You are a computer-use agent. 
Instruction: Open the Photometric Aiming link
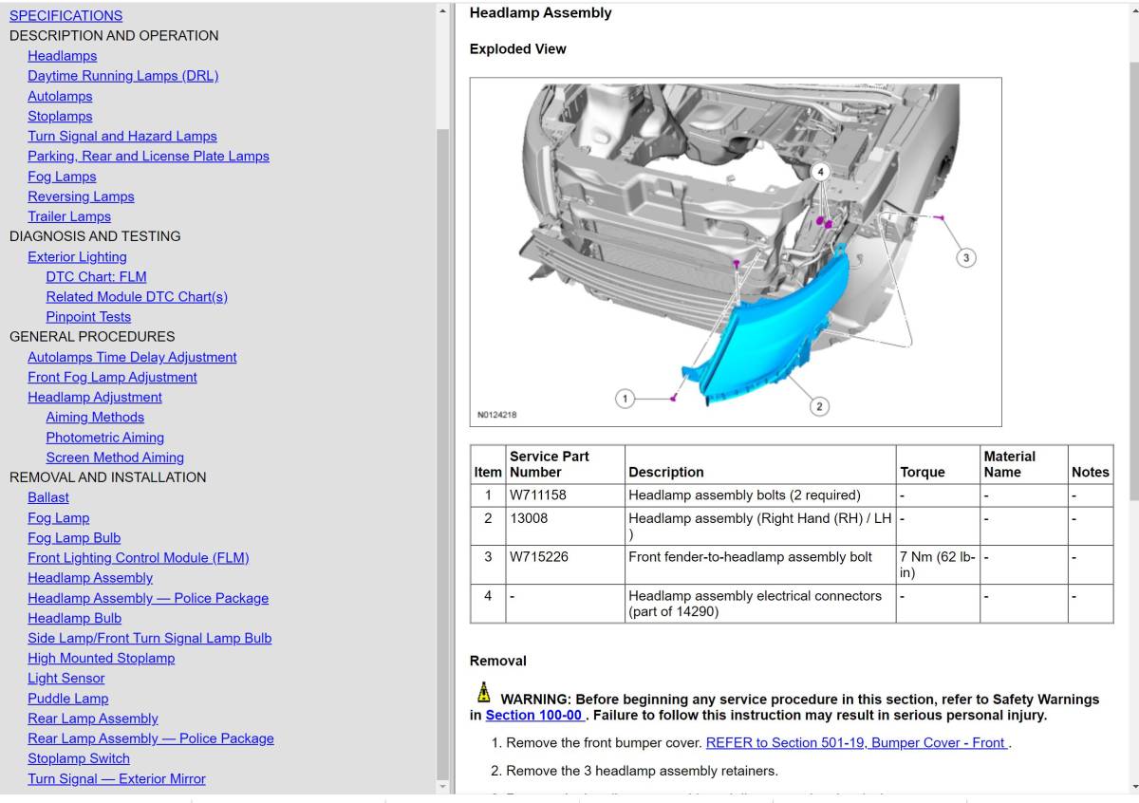[104, 438]
